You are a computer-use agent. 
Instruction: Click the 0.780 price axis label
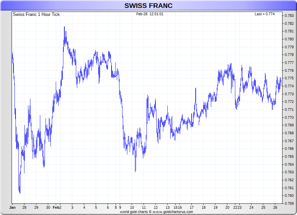pos(289,39)
